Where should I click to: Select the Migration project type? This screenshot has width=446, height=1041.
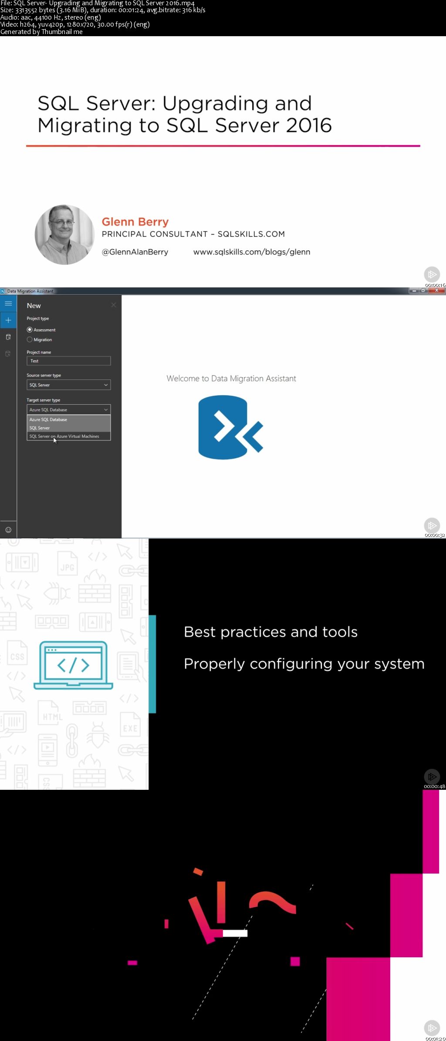(x=40, y=339)
